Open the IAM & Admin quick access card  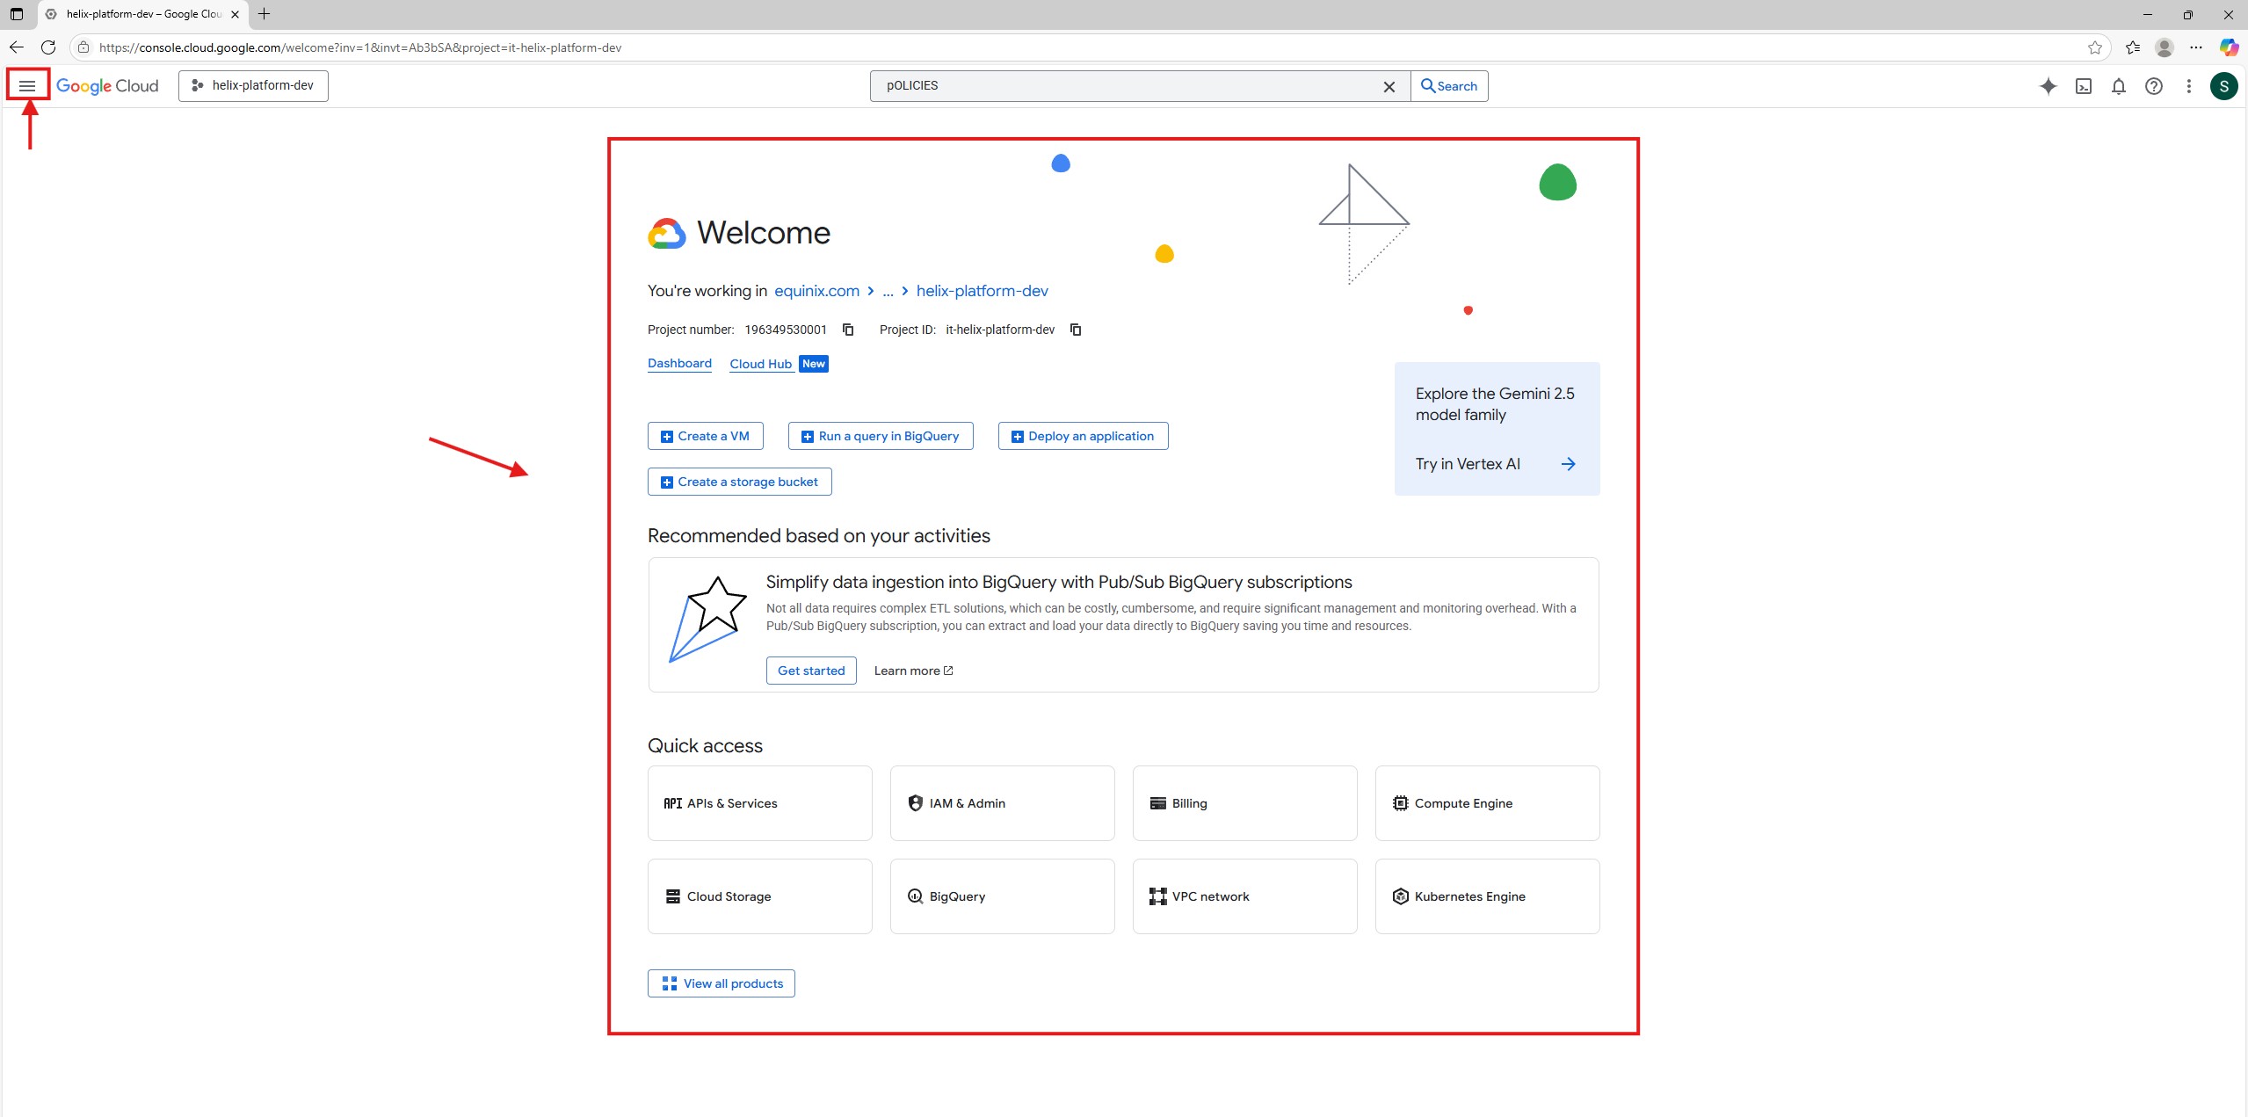pos(1002,803)
